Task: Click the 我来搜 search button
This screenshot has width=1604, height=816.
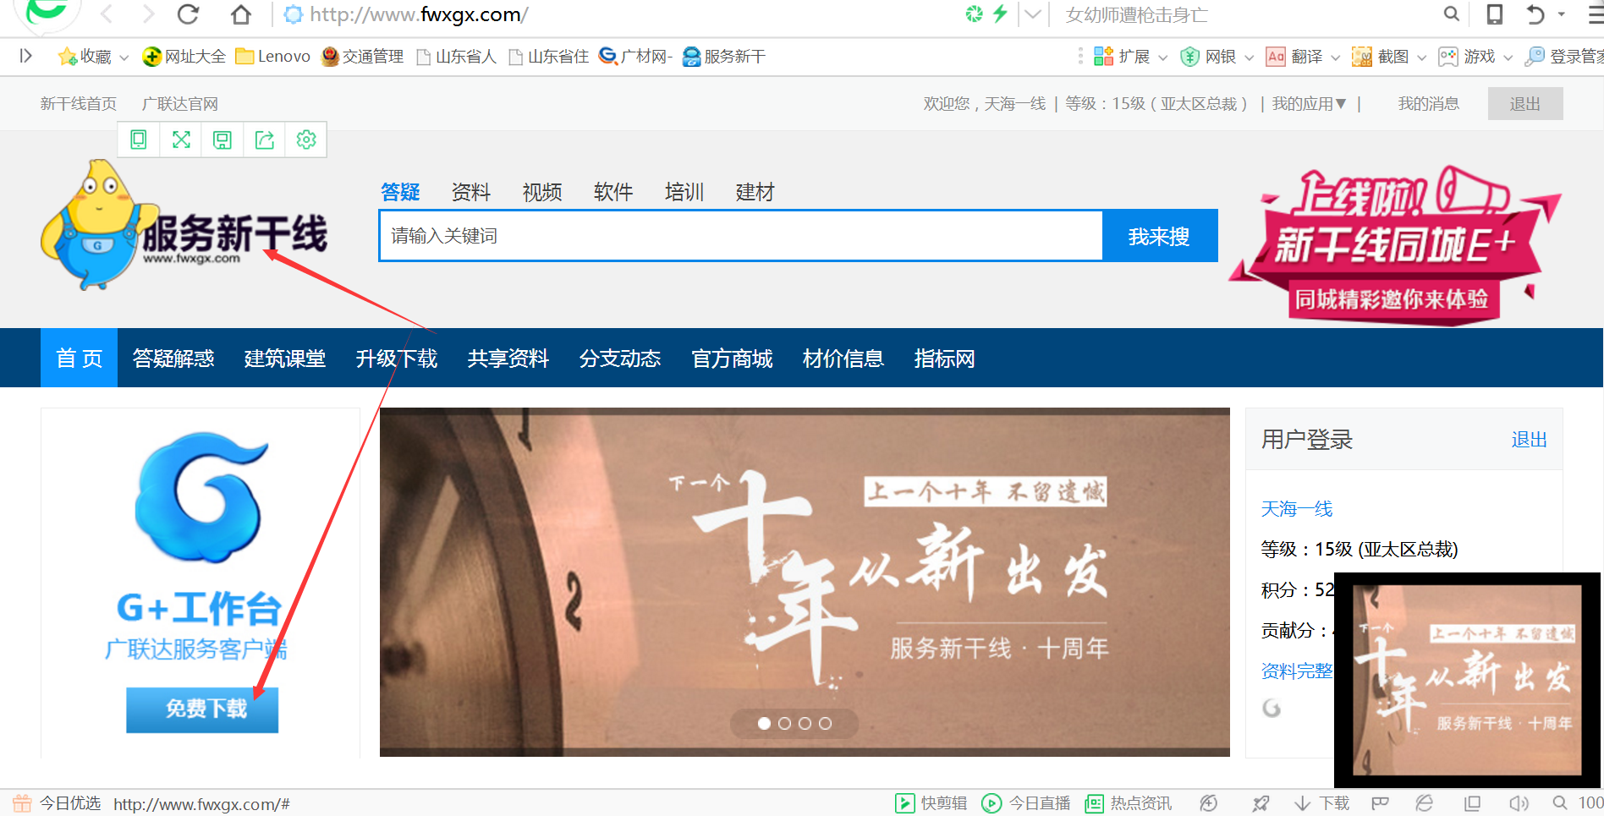Action: 1160,236
